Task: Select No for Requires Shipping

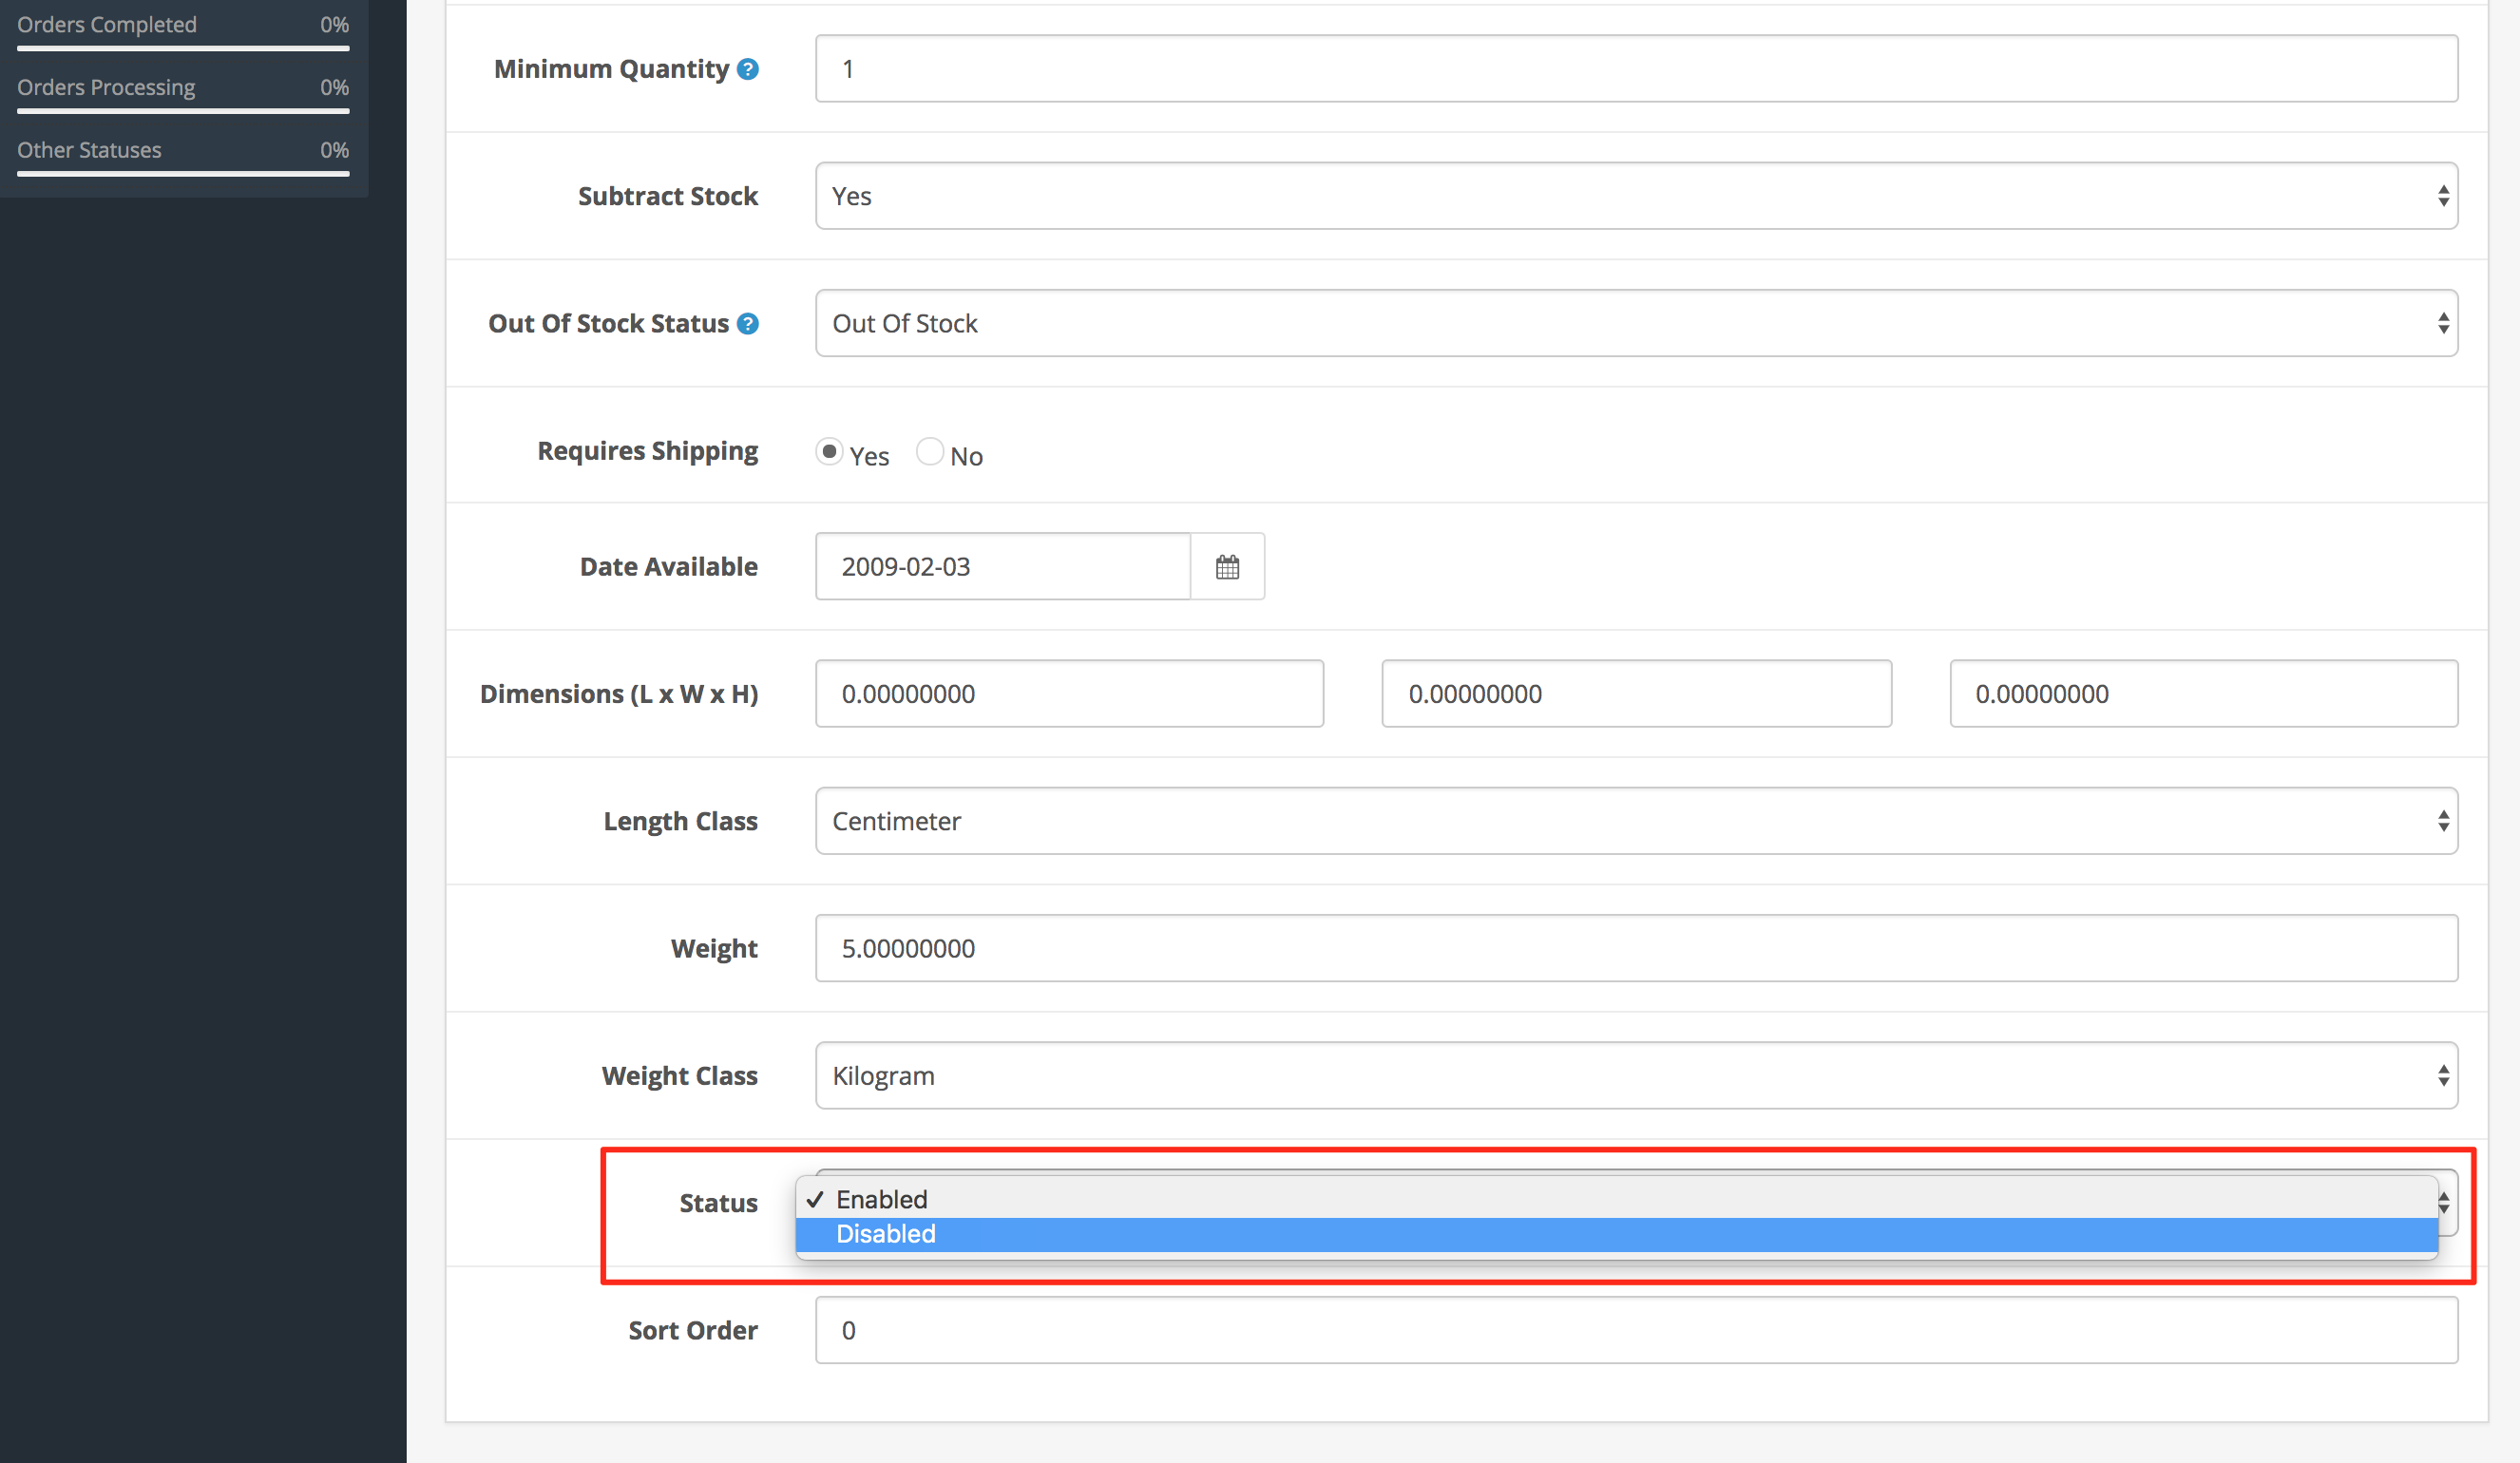Action: click(930, 451)
